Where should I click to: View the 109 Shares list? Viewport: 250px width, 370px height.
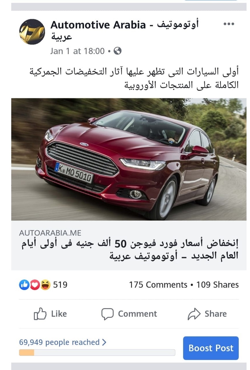pyautogui.click(x=217, y=285)
